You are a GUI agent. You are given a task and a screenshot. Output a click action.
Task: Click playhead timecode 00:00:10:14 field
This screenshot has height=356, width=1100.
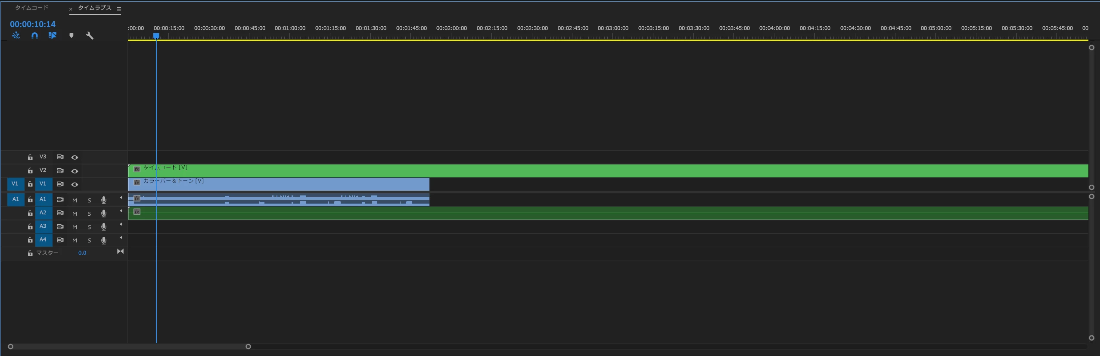point(33,24)
